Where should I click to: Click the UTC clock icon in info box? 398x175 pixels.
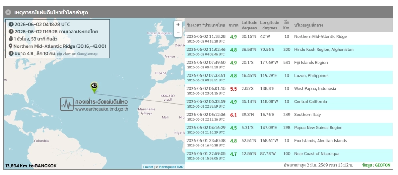coord(11,24)
